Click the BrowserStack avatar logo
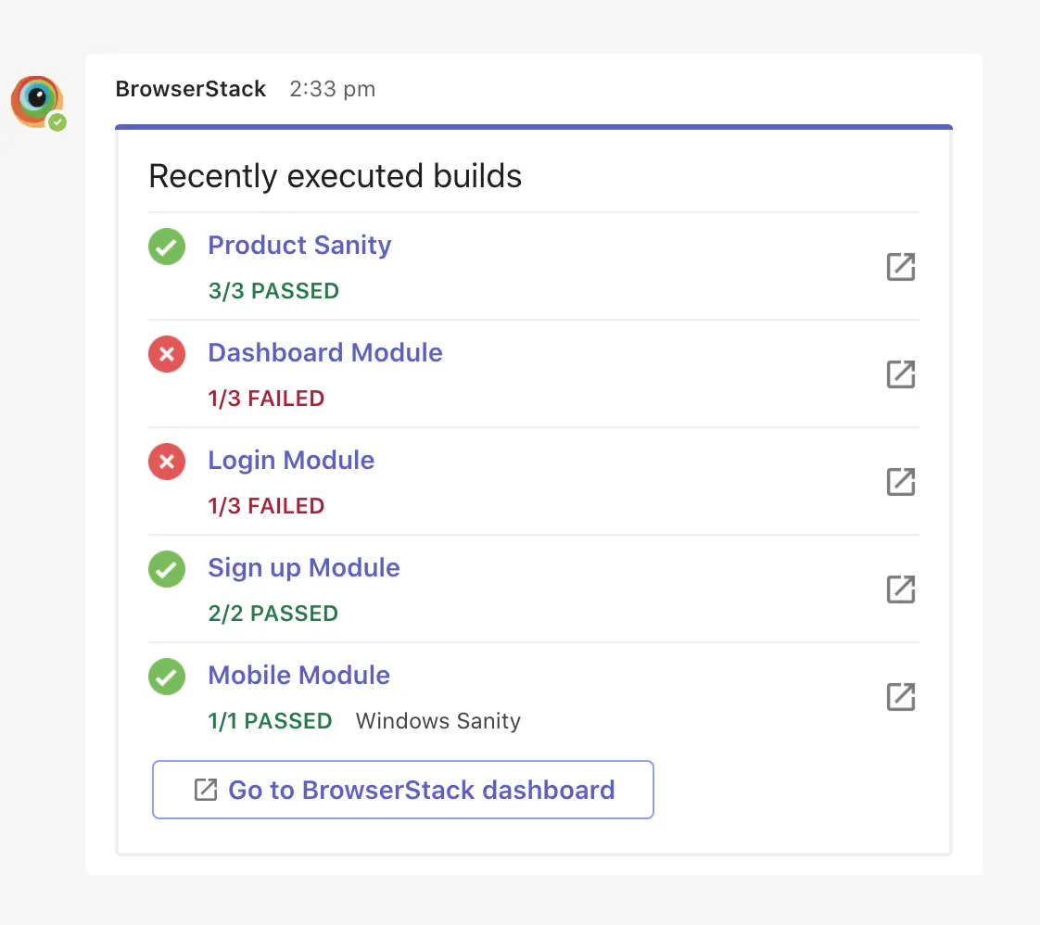This screenshot has width=1040, height=925. click(37, 100)
